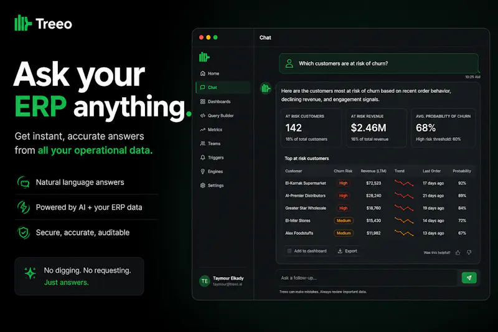Screen dimensions: 498x332
Task: Click the Metrics trend icon
Action: (203, 130)
